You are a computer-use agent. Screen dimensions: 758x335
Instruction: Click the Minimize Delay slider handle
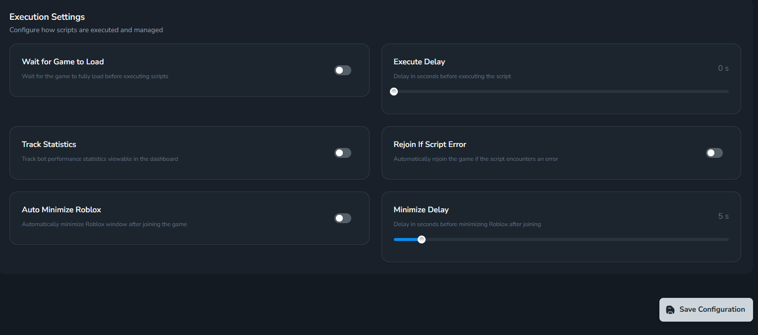pos(422,239)
